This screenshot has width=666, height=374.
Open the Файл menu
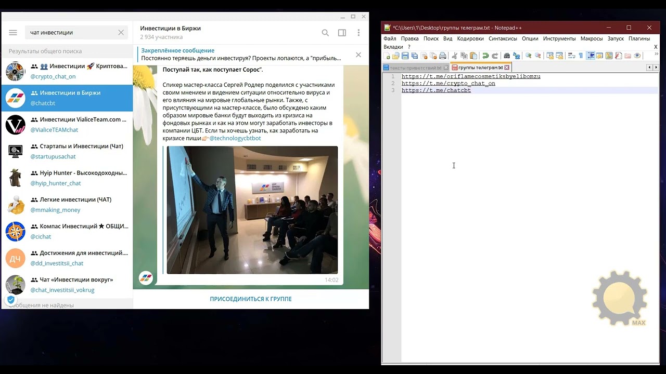coord(390,38)
